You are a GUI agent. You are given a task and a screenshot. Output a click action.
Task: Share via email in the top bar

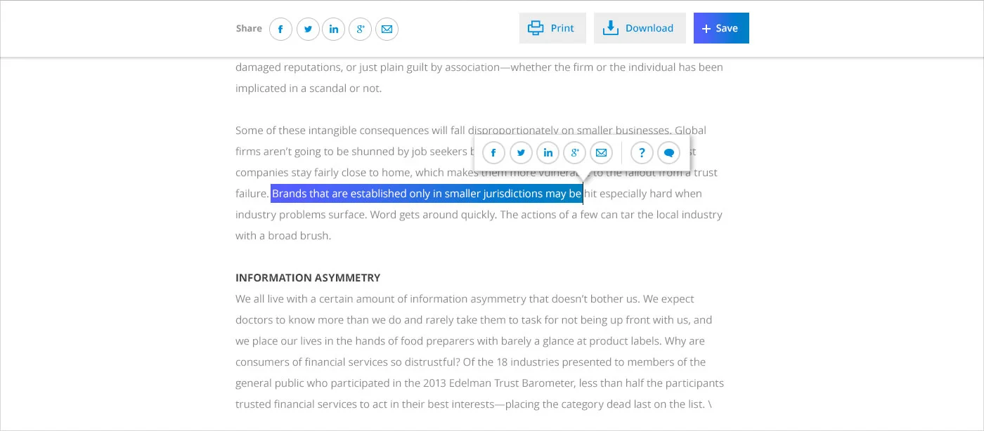tap(387, 29)
